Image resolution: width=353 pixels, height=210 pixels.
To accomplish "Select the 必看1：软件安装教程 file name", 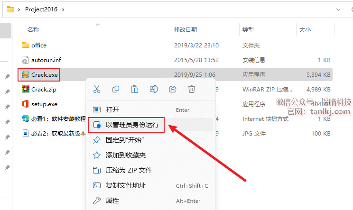I will click(58, 119).
